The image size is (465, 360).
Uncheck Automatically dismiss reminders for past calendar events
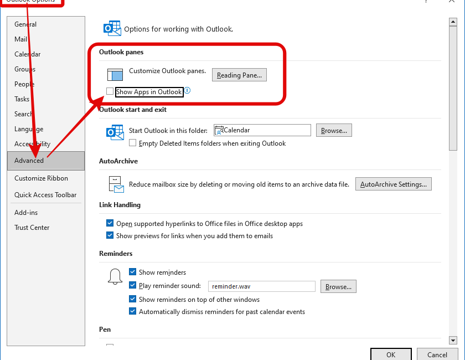coord(132,311)
